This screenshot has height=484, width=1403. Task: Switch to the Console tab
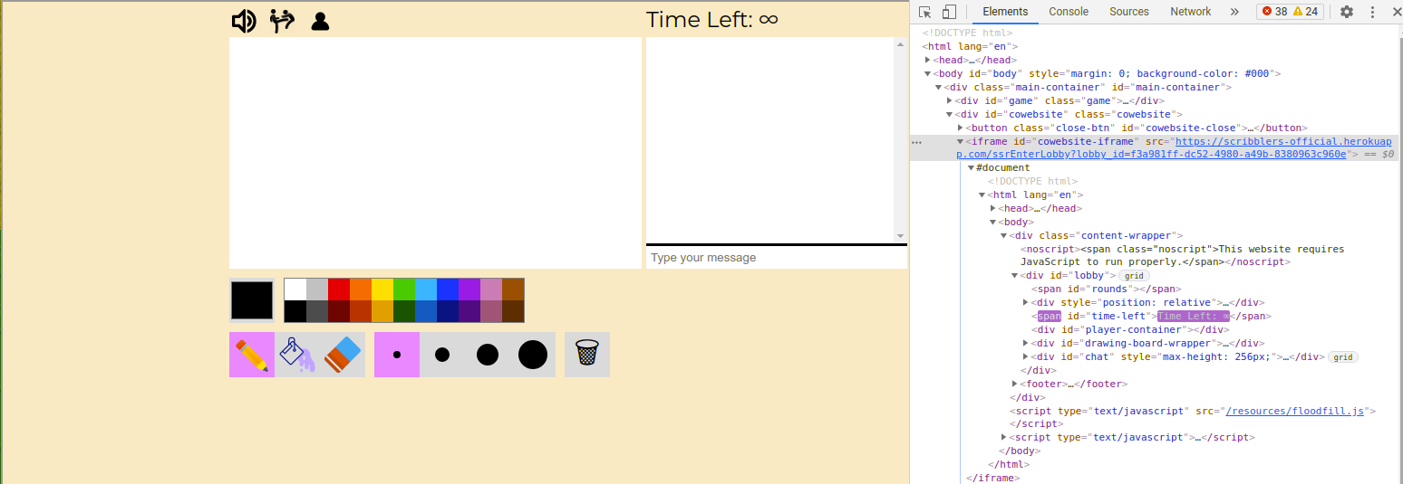pyautogui.click(x=1069, y=12)
